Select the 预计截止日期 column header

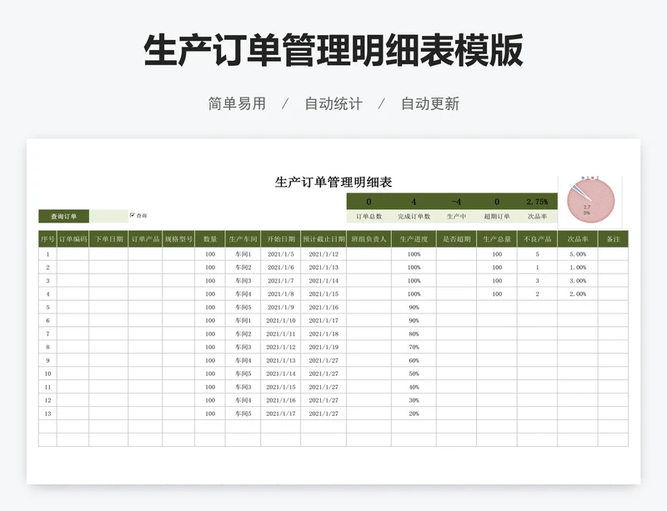(323, 239)
